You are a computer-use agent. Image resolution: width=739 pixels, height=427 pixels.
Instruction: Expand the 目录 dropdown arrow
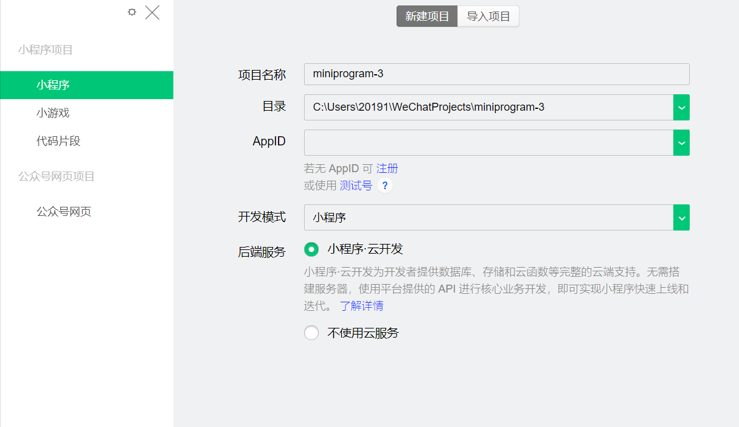point(681,108)
